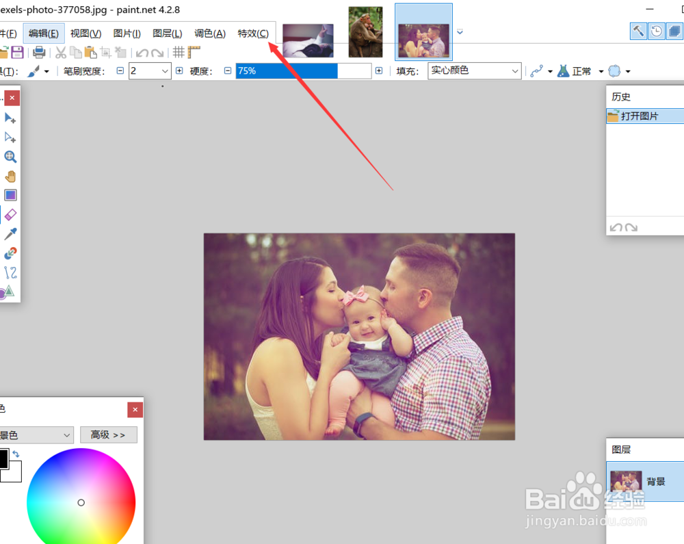Decrease brush width with minus stepper
The height and width of the screenshot is (544, 684).
coord(120,70)
